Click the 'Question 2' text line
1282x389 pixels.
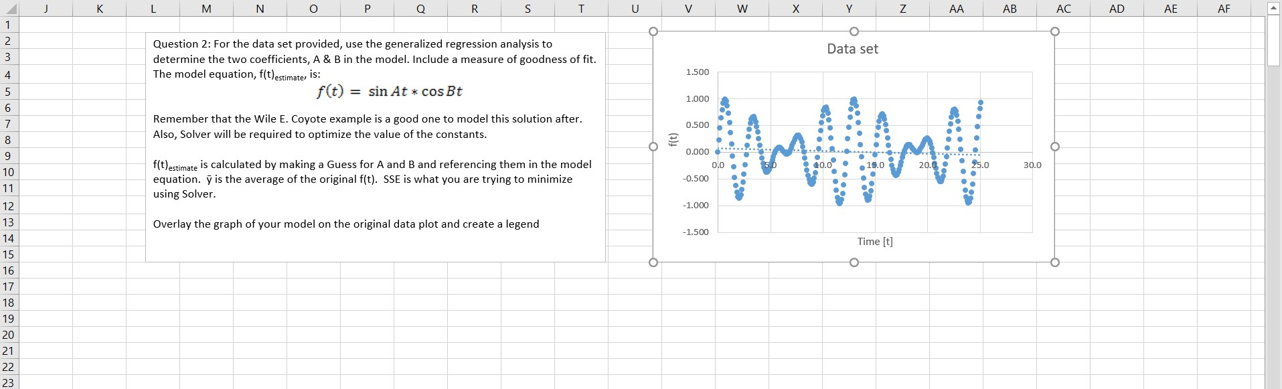click(353, 44)
